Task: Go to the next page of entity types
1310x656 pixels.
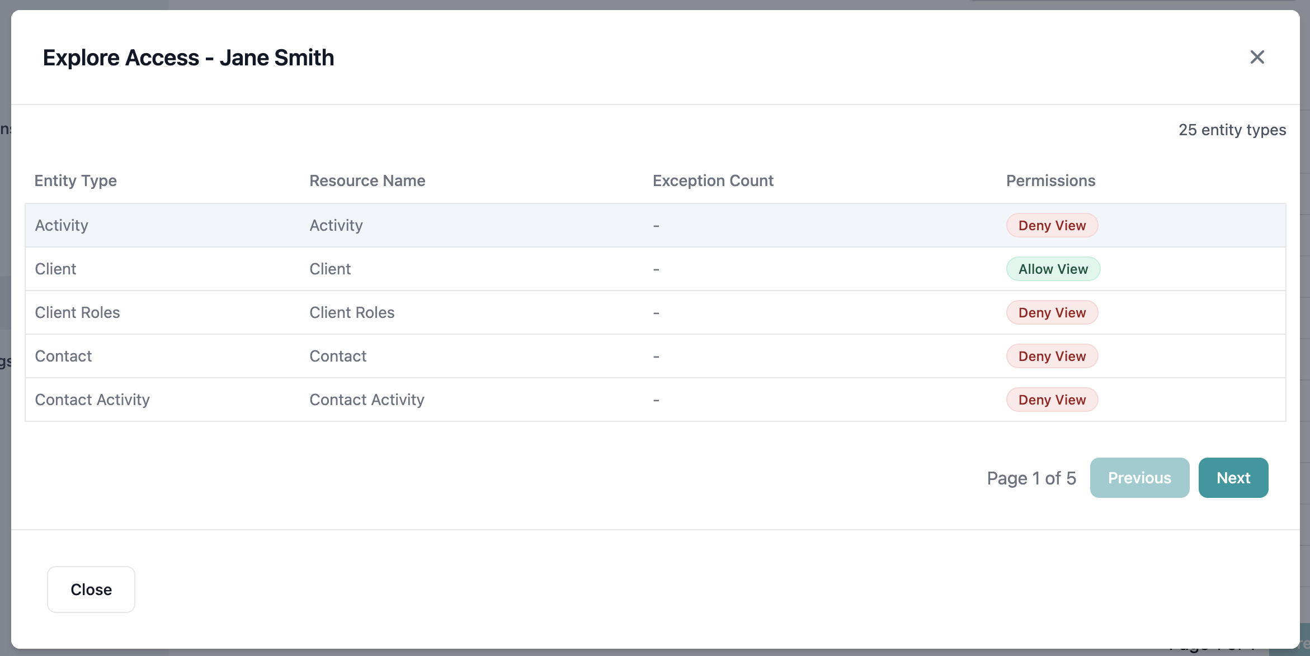Action: click(1233, 478)
